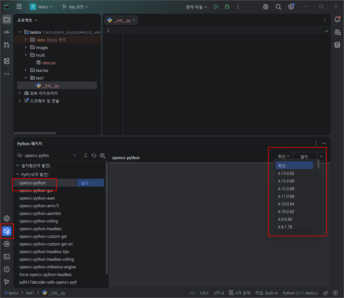Open the day_025 branch dropdown
This screenshot has height=298, width=344.
(x=75, y=7)
